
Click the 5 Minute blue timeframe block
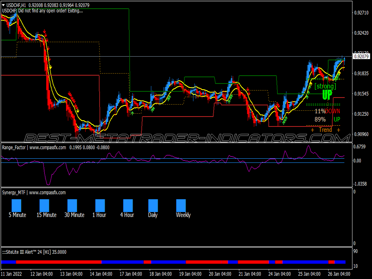coord(17,205)
